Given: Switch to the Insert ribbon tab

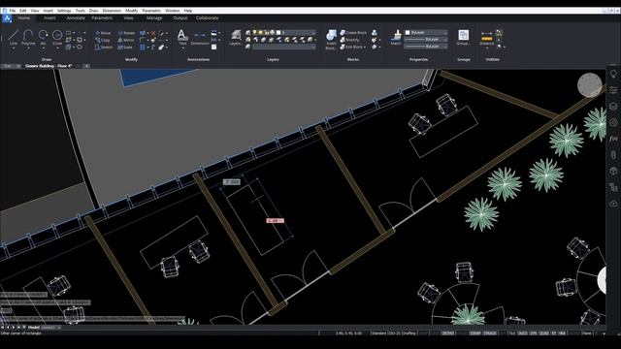Looking at the screenshot, I should [49, 18].
